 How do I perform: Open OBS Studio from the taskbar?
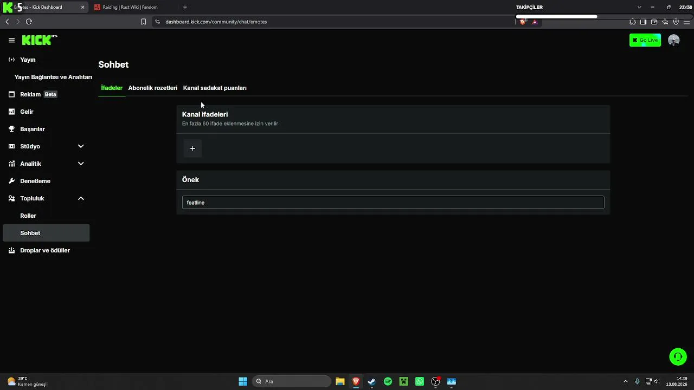pyautogui.click(x=435, y=381)
